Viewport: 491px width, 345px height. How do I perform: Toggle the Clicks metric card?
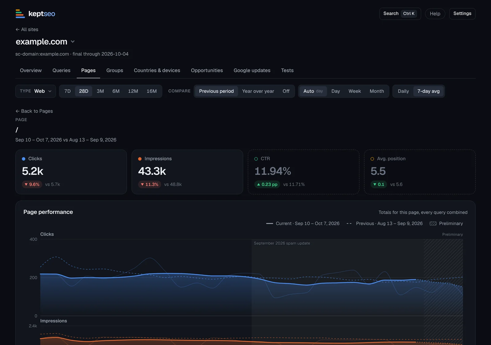71,172
